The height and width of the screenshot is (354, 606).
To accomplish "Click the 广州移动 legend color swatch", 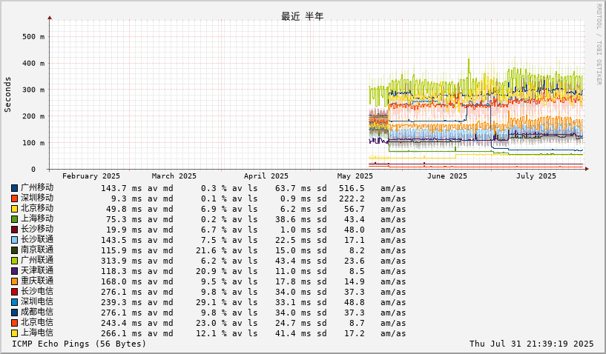I will click(14, 188).
